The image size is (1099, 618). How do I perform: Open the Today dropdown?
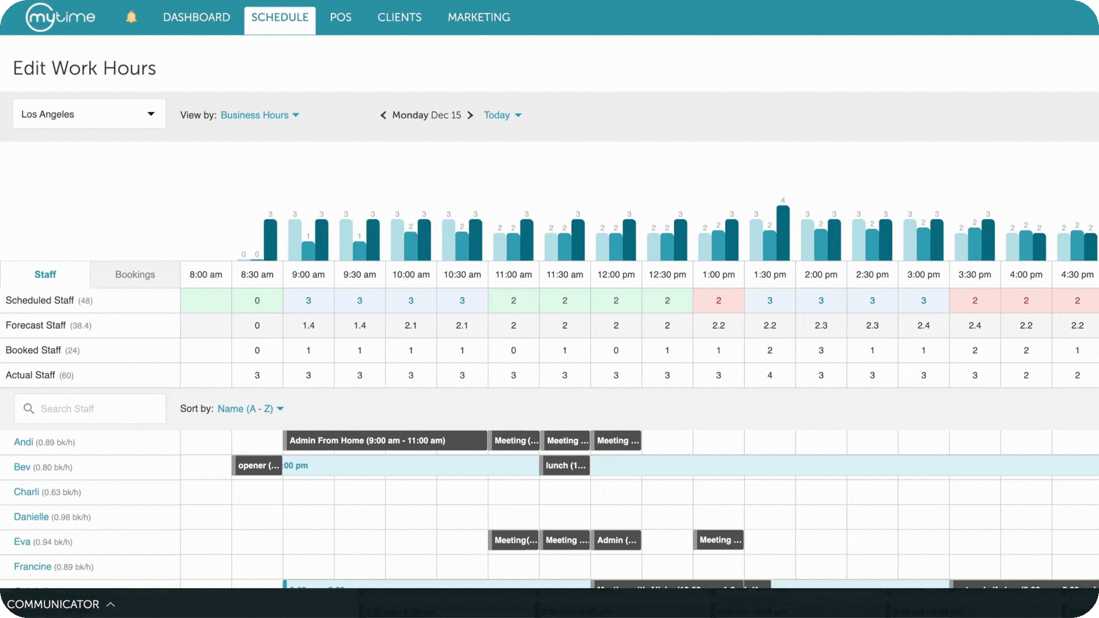point(502,115)
